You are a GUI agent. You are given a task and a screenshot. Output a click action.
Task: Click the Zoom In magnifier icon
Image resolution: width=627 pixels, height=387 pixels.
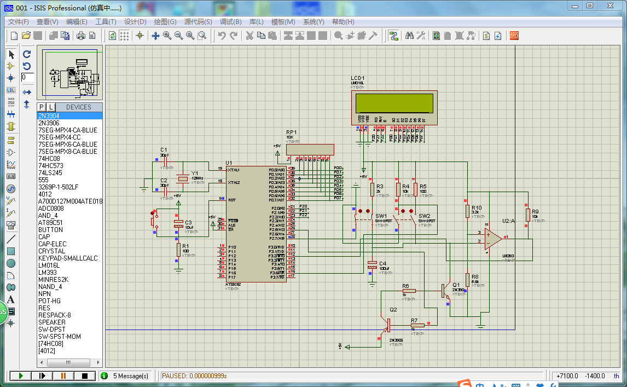click(167, 36)
